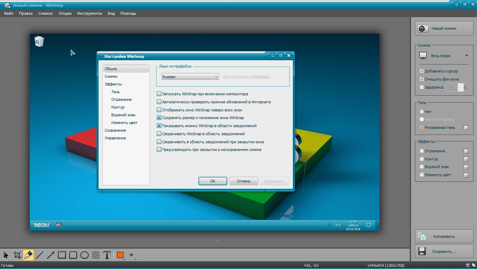
Task: Select the Pen drawing tool
Action: (28, 255)
